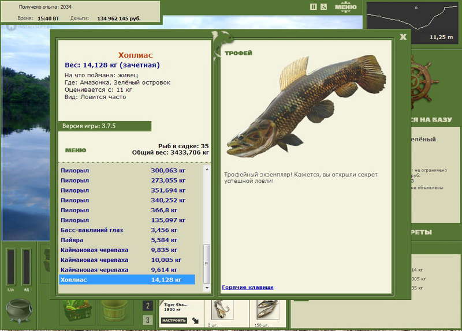Select the hook item thumbnail
The image size is (462, 331).
point(222,310)
